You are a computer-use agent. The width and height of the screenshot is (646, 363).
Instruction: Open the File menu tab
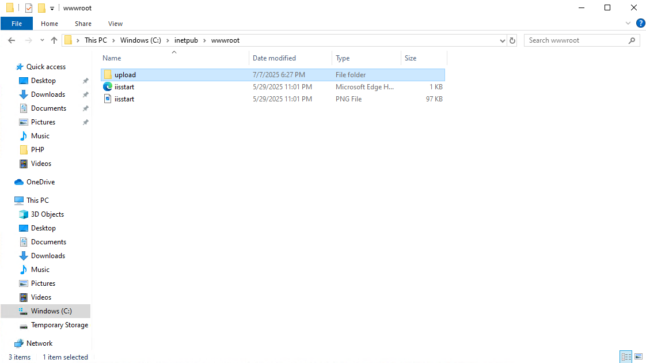coord(17,24)
